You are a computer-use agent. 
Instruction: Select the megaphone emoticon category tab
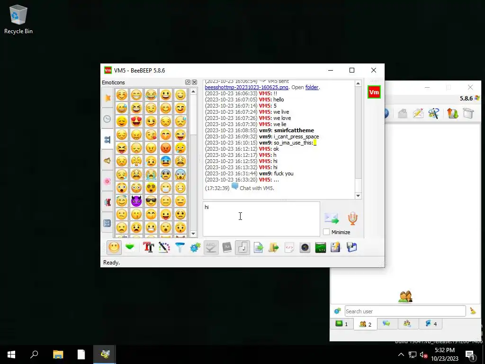(108, 161)
